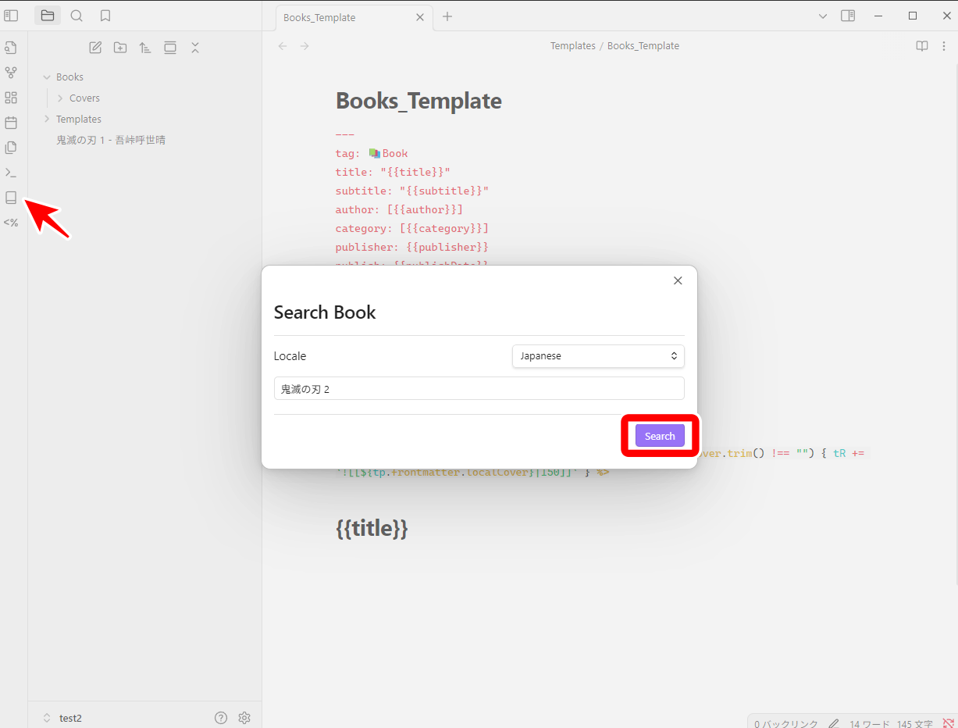Navigate forward with the right arrow
Screen dimensions: 958x728
pos(304,46)
